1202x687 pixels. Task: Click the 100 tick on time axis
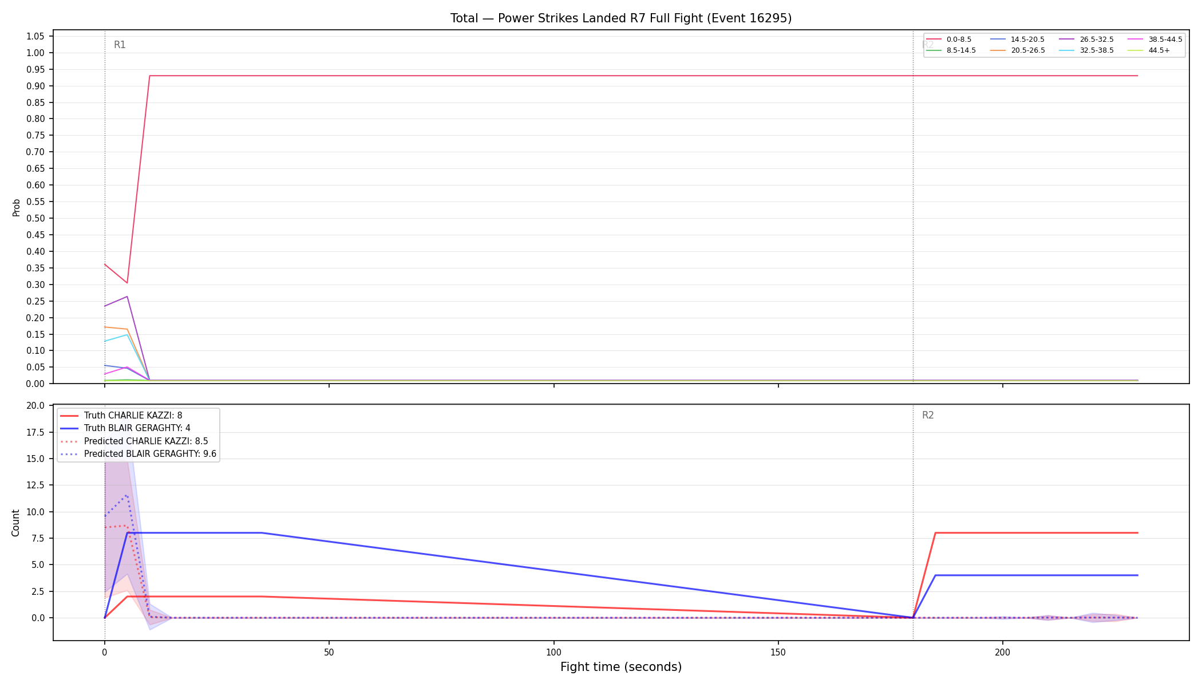(553, 652)
